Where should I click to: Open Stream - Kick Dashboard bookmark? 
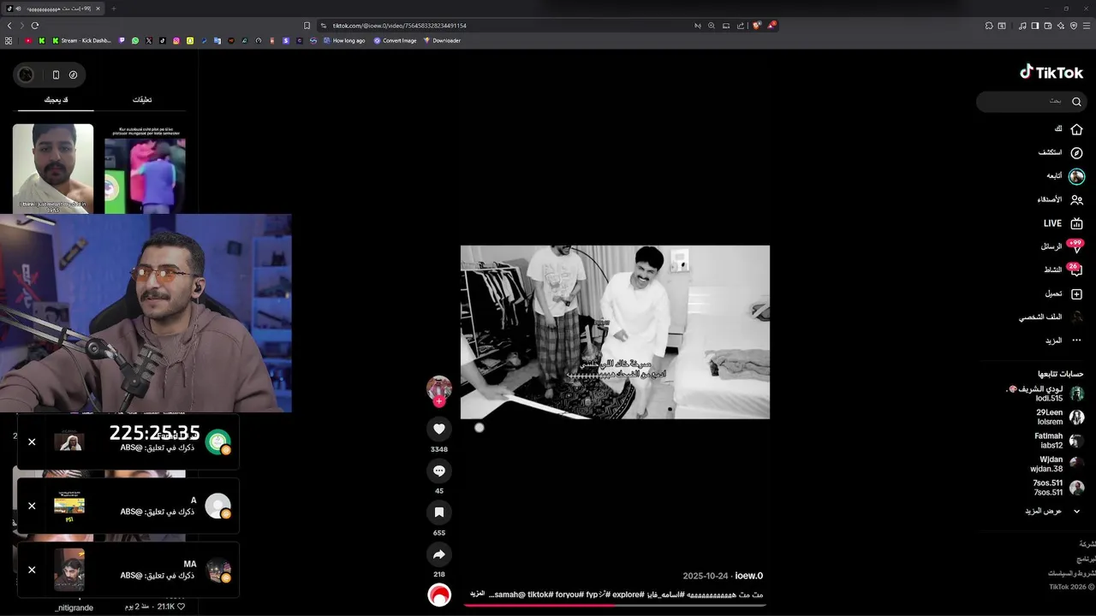coord(81,40)
